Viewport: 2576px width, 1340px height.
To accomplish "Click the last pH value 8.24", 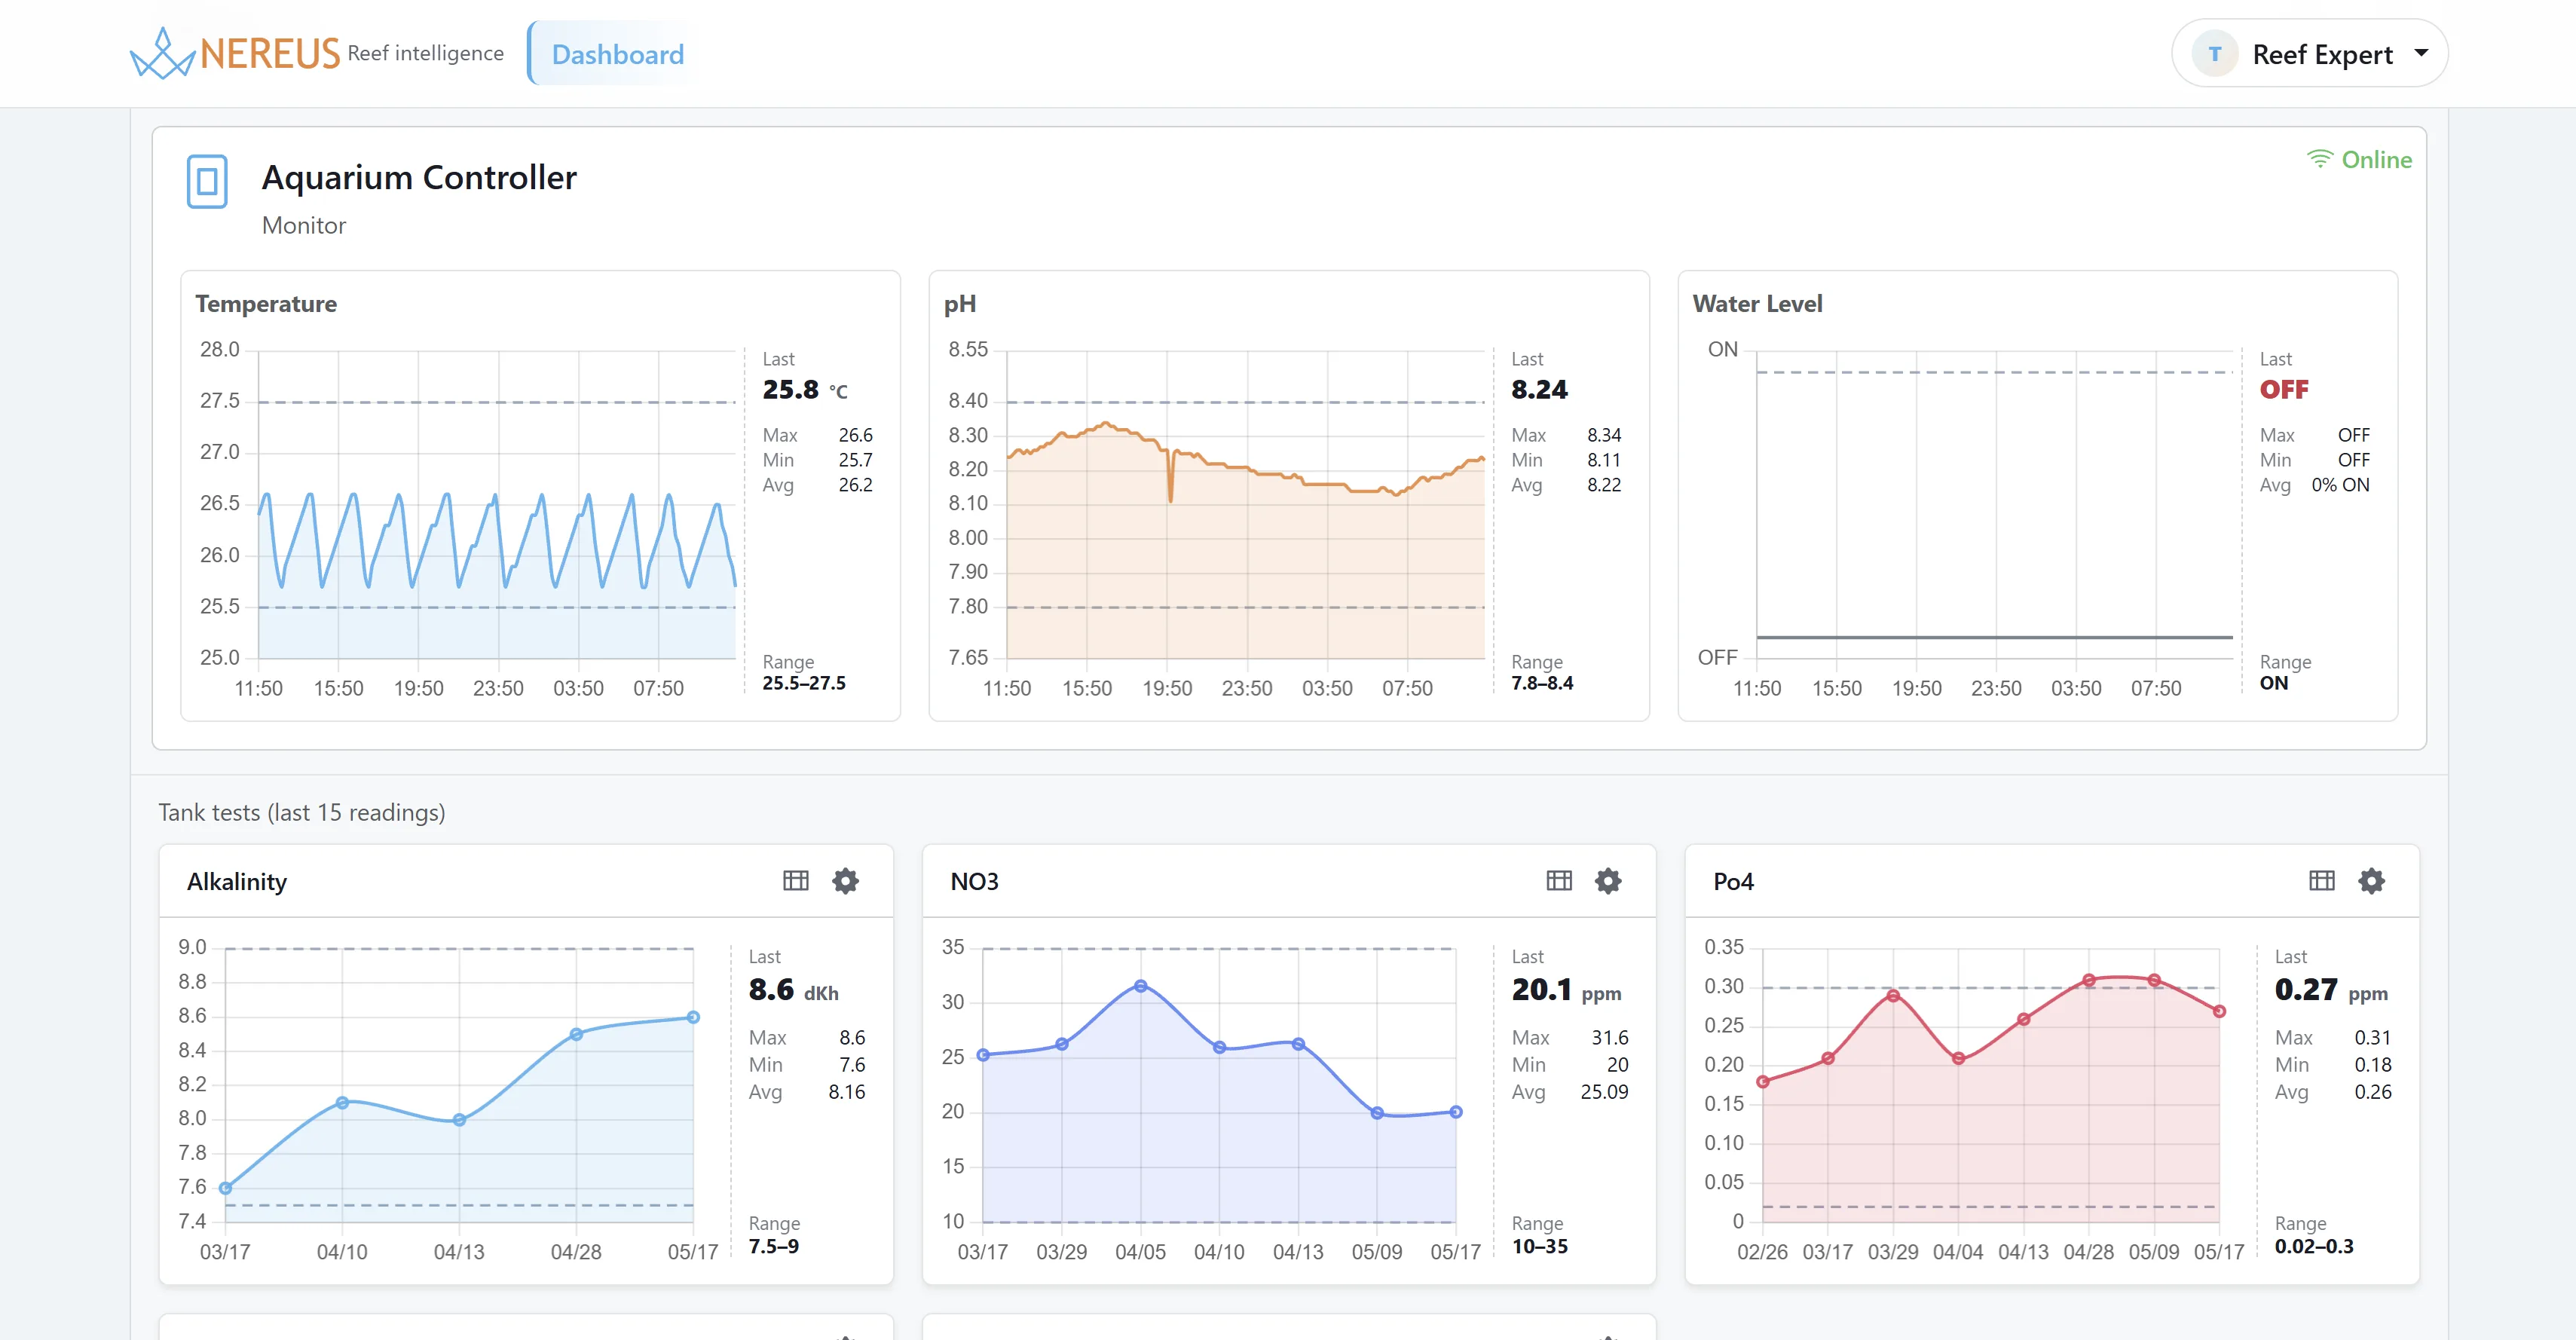I will click(1539, 390).
